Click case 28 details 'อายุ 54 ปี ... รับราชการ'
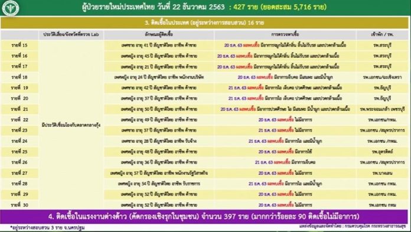Image resolution: width=411 pixels, height=232 pixels. pyautogui.click(x=159, y=184)
